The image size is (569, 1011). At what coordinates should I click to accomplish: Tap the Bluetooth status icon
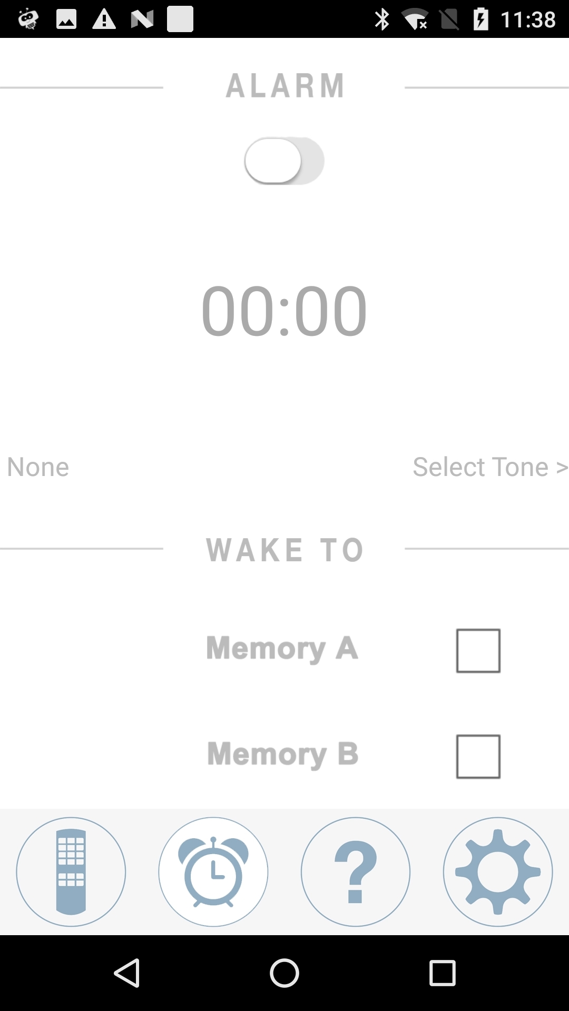point(381,19)
